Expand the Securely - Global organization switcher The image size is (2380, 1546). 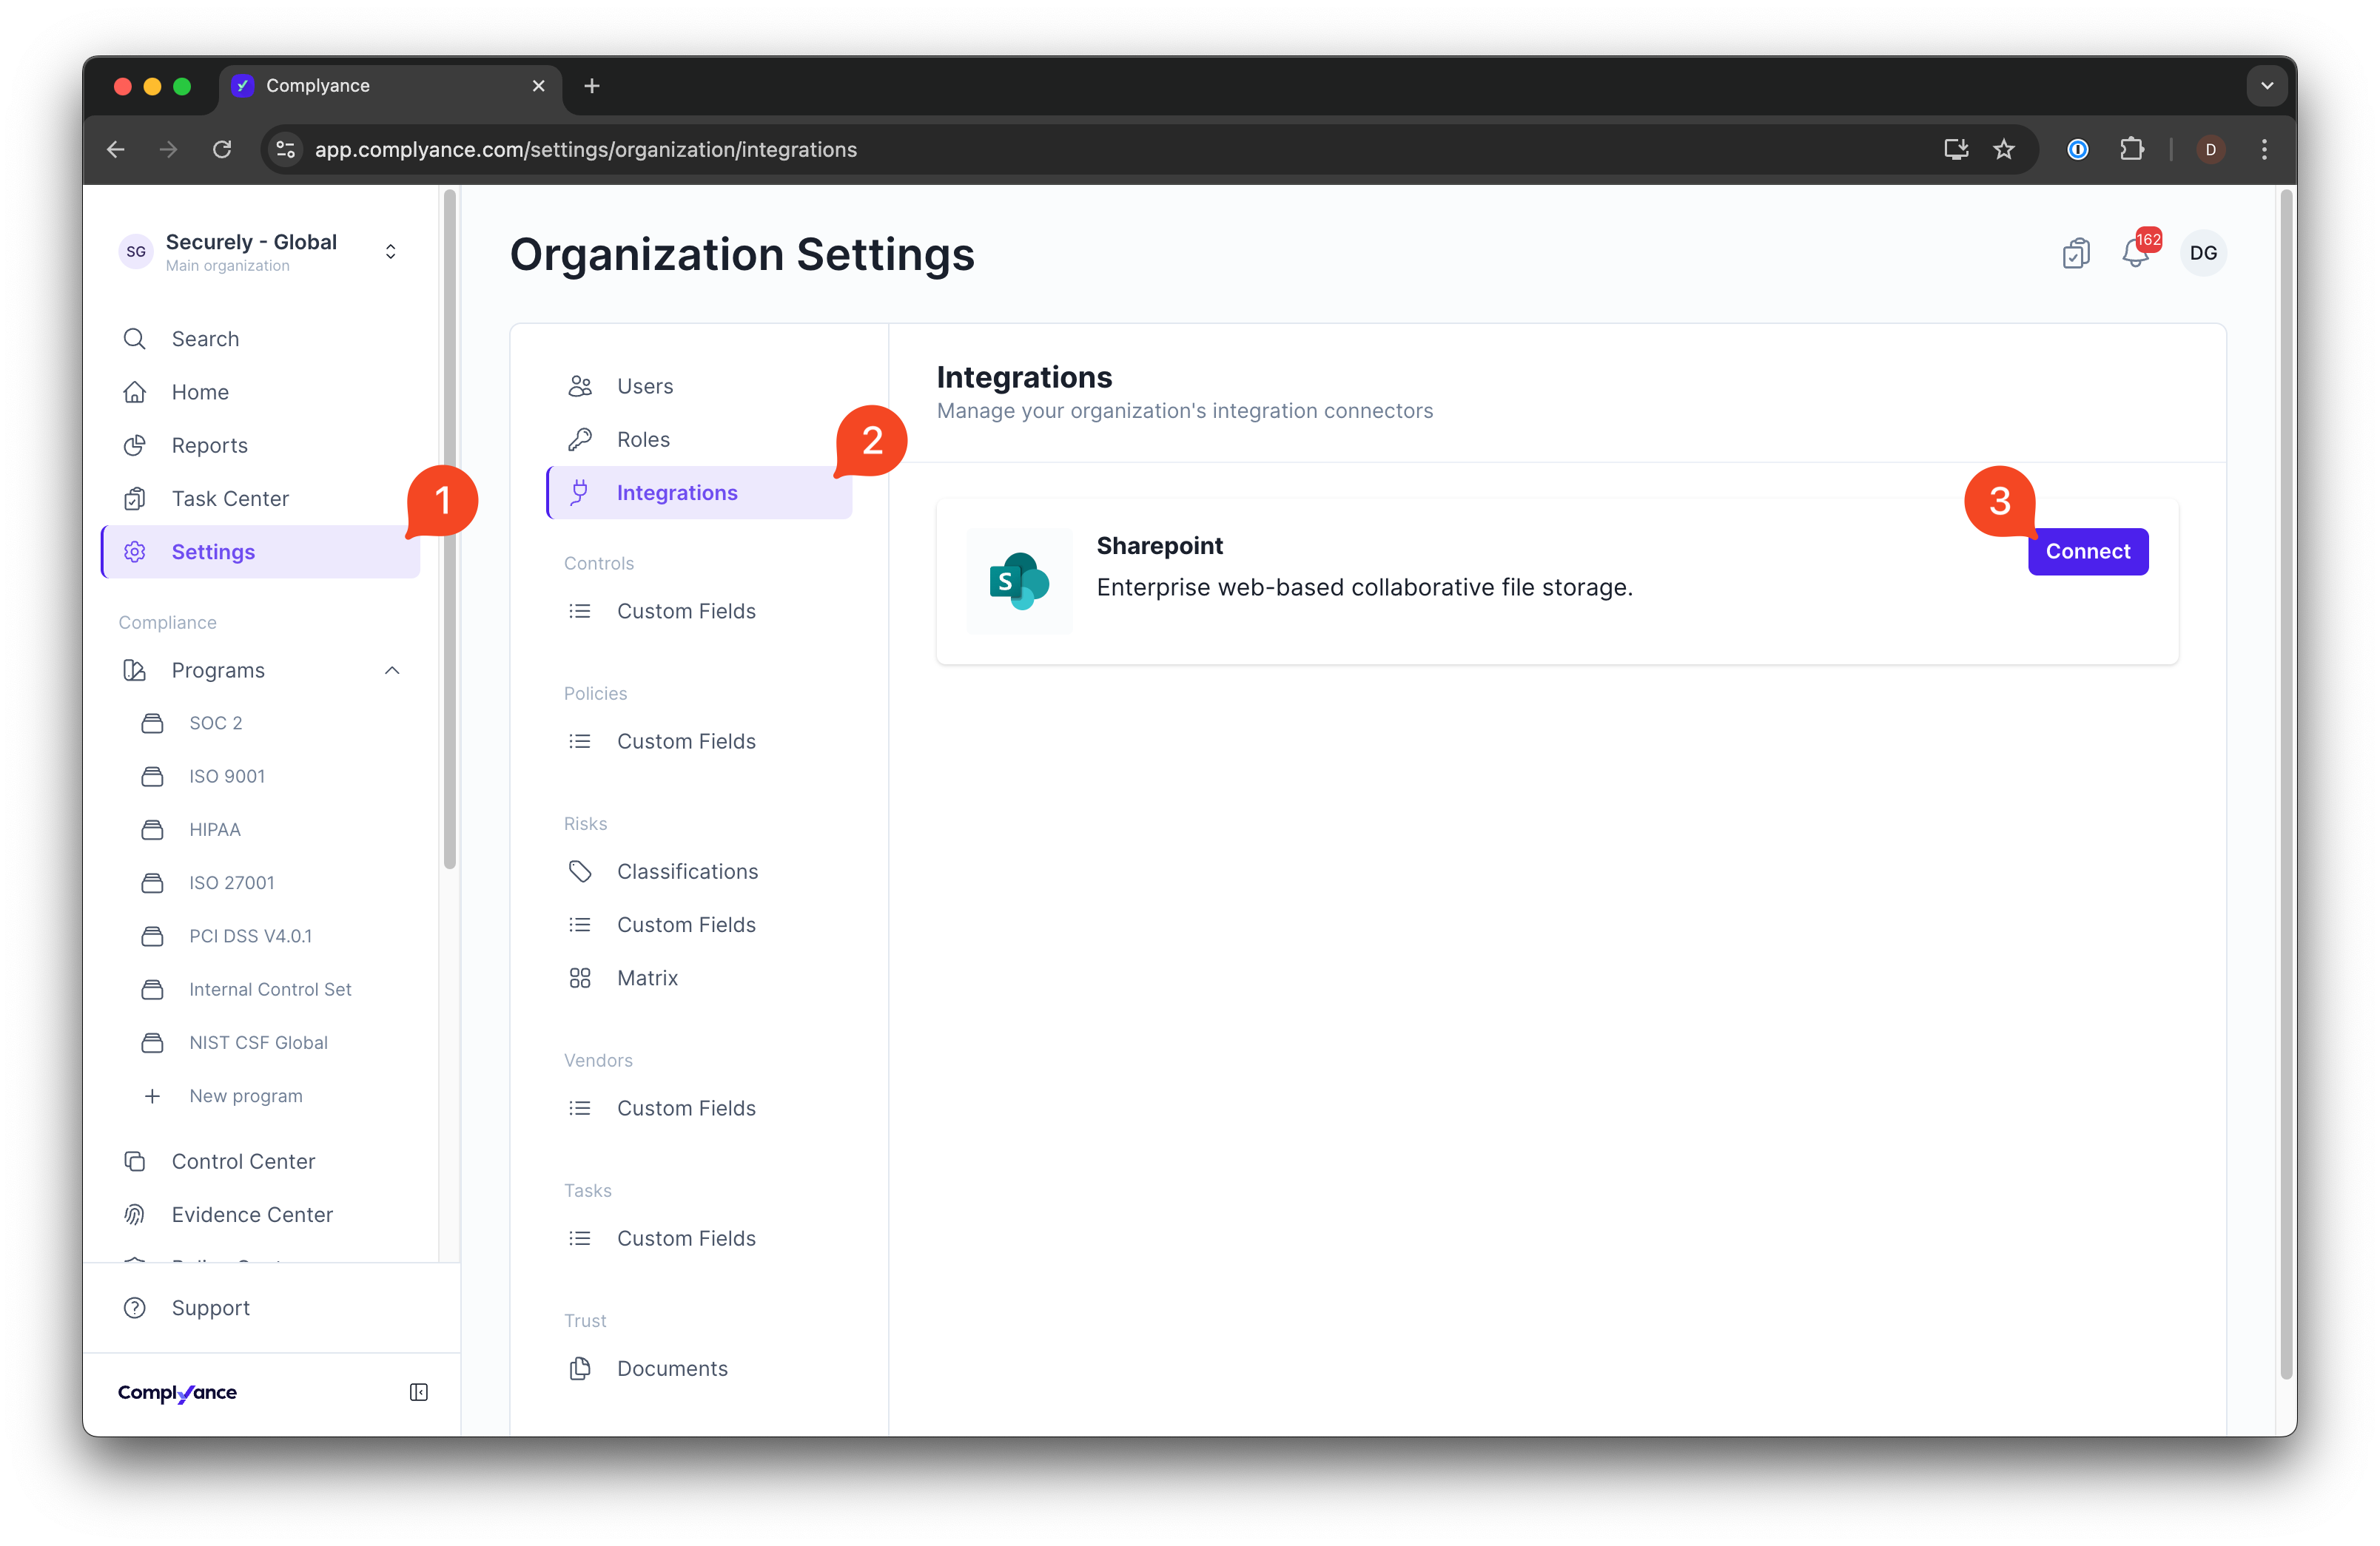pyautogui.click(x=391, y=252)
